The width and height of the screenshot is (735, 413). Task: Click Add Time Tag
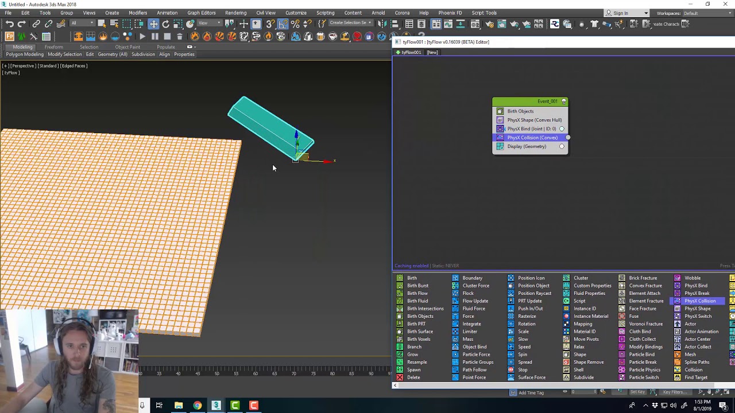pos(531,392)
